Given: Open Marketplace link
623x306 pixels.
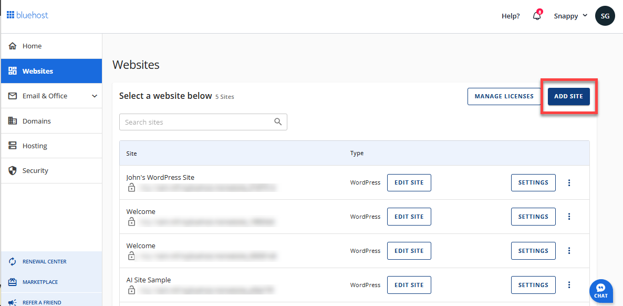Looking at the screenshot, I should [x=40, y=282].
